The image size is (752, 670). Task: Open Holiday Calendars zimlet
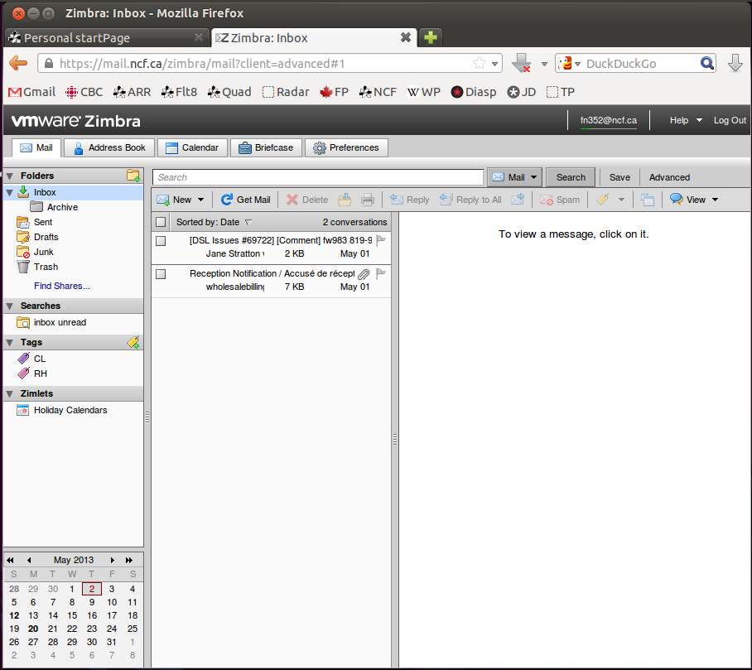point(70,410)
